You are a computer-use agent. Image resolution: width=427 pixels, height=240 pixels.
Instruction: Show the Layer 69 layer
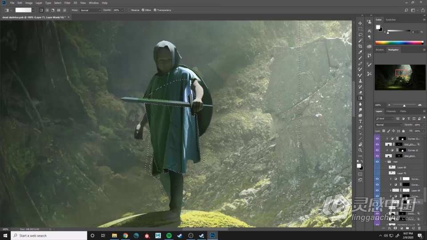click(377, 168)
